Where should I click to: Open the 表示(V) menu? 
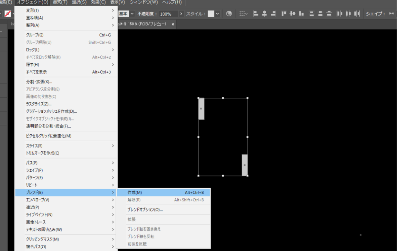pyautogui.click(x=117, y=2)
